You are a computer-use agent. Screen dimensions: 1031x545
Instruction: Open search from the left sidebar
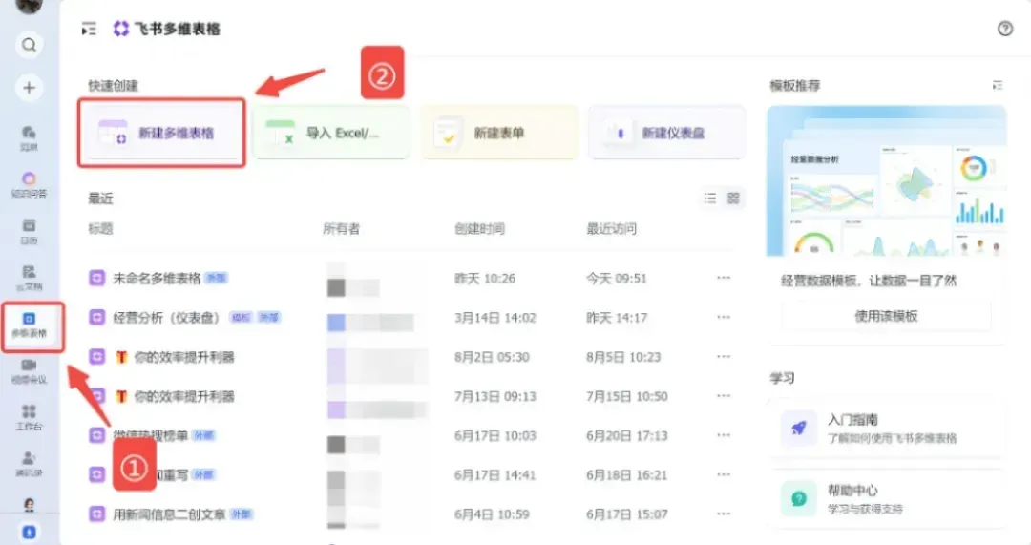[x=29, y=45]
